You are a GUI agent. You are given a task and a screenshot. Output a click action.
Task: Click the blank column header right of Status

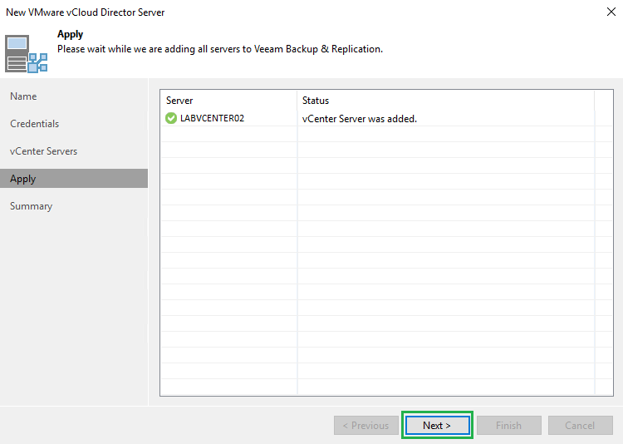605,101
